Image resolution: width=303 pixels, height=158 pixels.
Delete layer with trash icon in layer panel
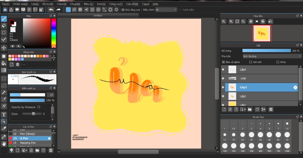(x=271, y=109)
